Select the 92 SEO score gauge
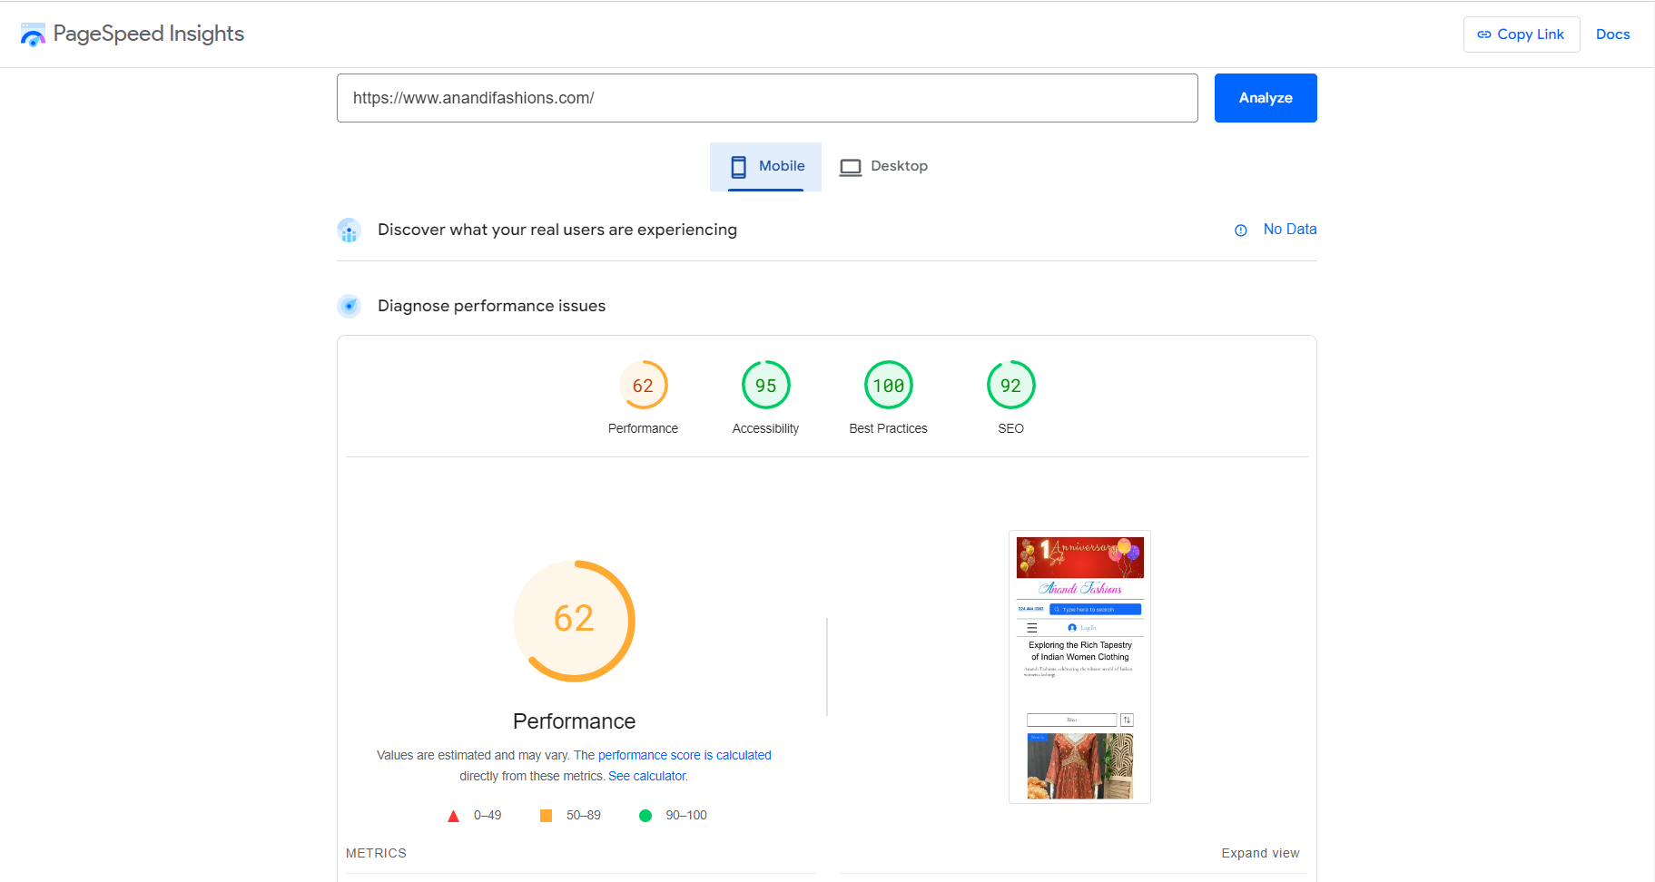The image size is (1655, 882). (x=1010, y=385)
